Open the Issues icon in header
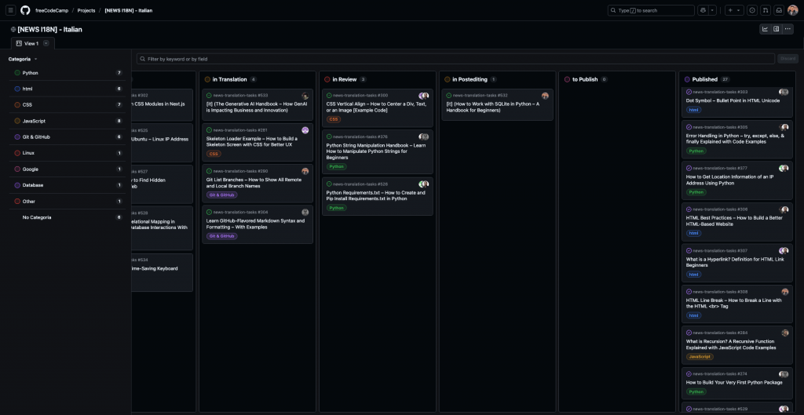Viewport: 804px width, 415px height. (x=752, y=10)
